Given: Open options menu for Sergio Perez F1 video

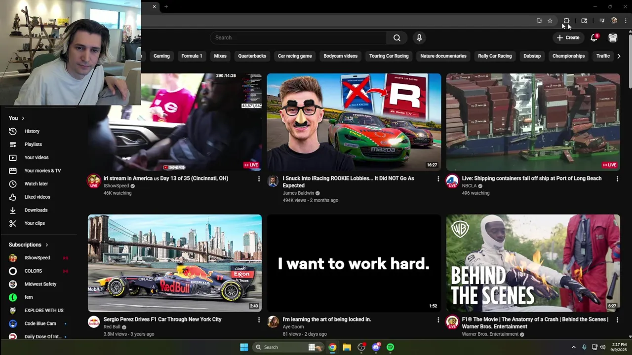Looking at the screenshot, I should [259, 320].
